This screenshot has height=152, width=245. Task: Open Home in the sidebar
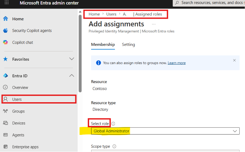(18, 19)
